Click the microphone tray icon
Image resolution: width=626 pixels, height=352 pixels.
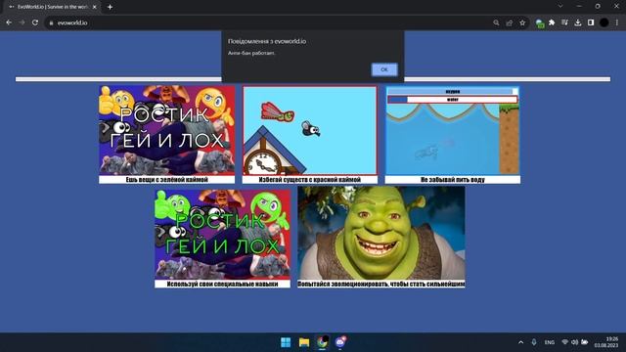(534, 342)
